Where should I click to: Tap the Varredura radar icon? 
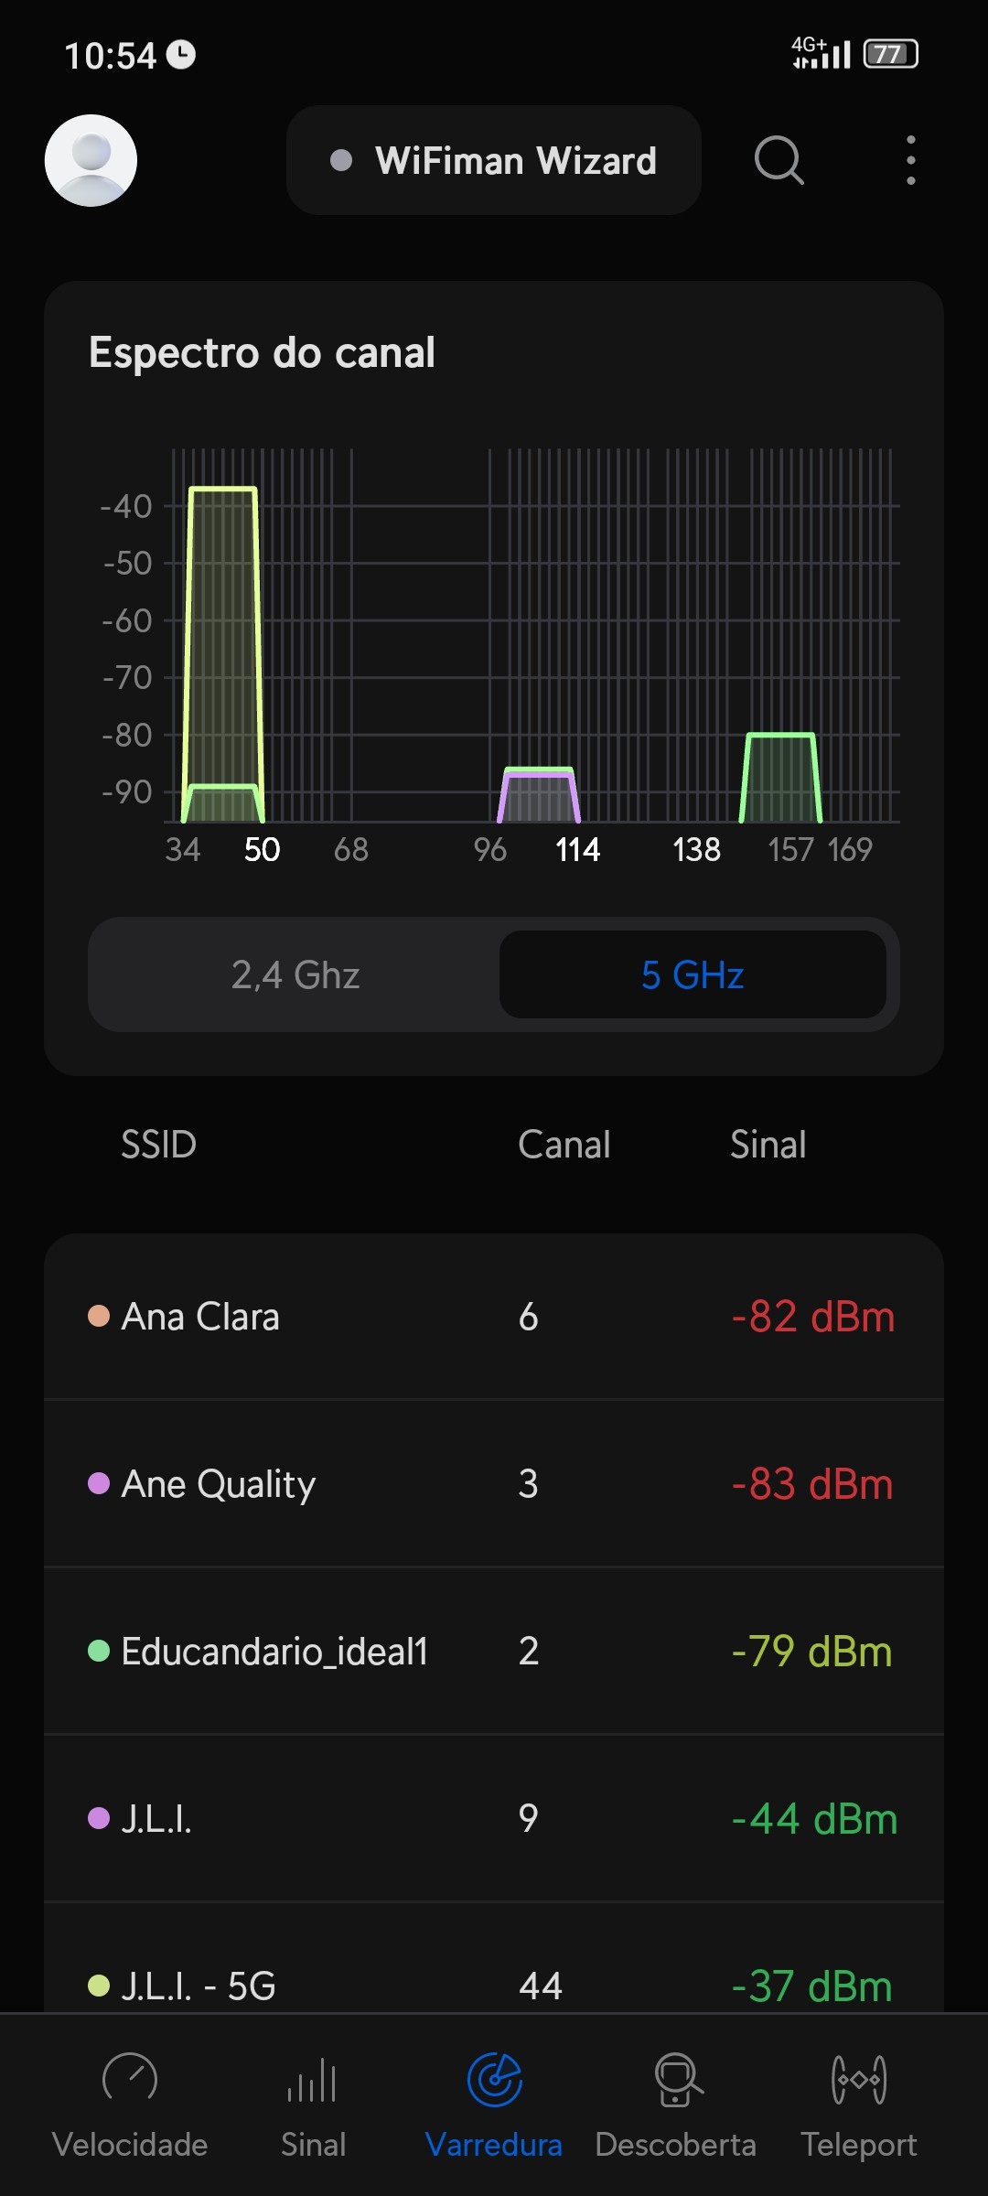pyautogui.click(x=494, y=2079)
